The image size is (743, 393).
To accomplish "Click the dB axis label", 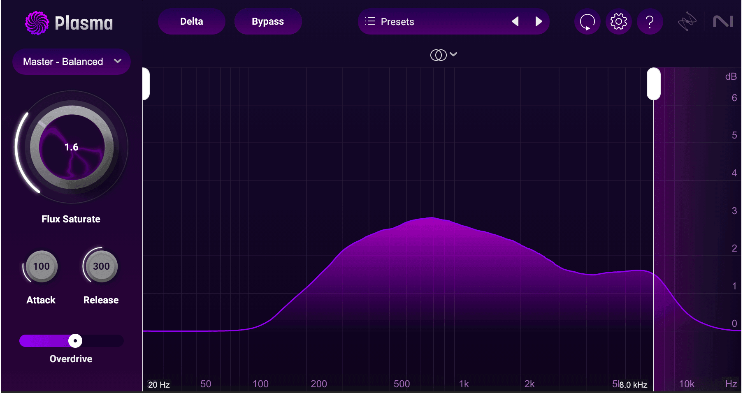I will coord(731,76).
